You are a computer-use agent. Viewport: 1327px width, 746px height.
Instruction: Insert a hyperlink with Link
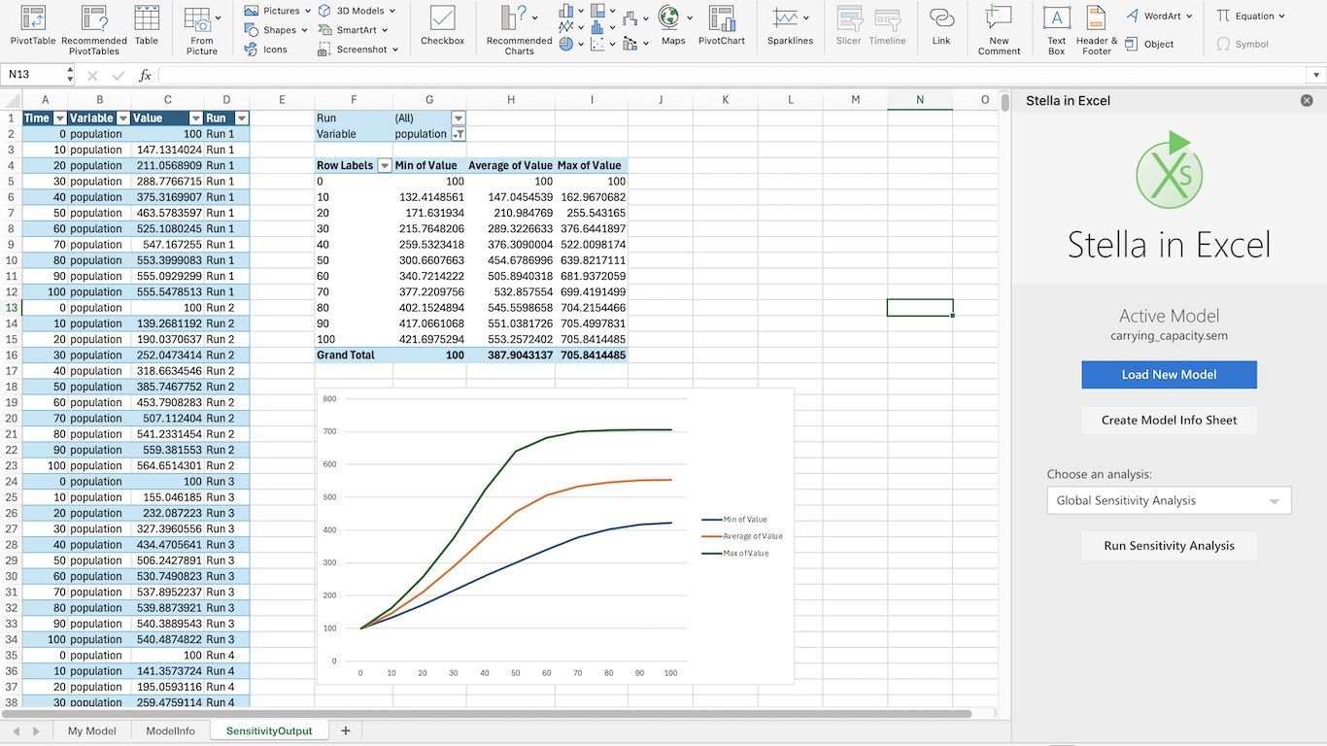point(941,25)
